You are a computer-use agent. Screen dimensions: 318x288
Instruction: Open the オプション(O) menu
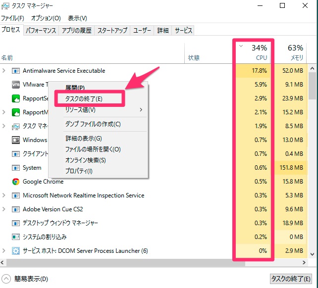pos(46,18)
